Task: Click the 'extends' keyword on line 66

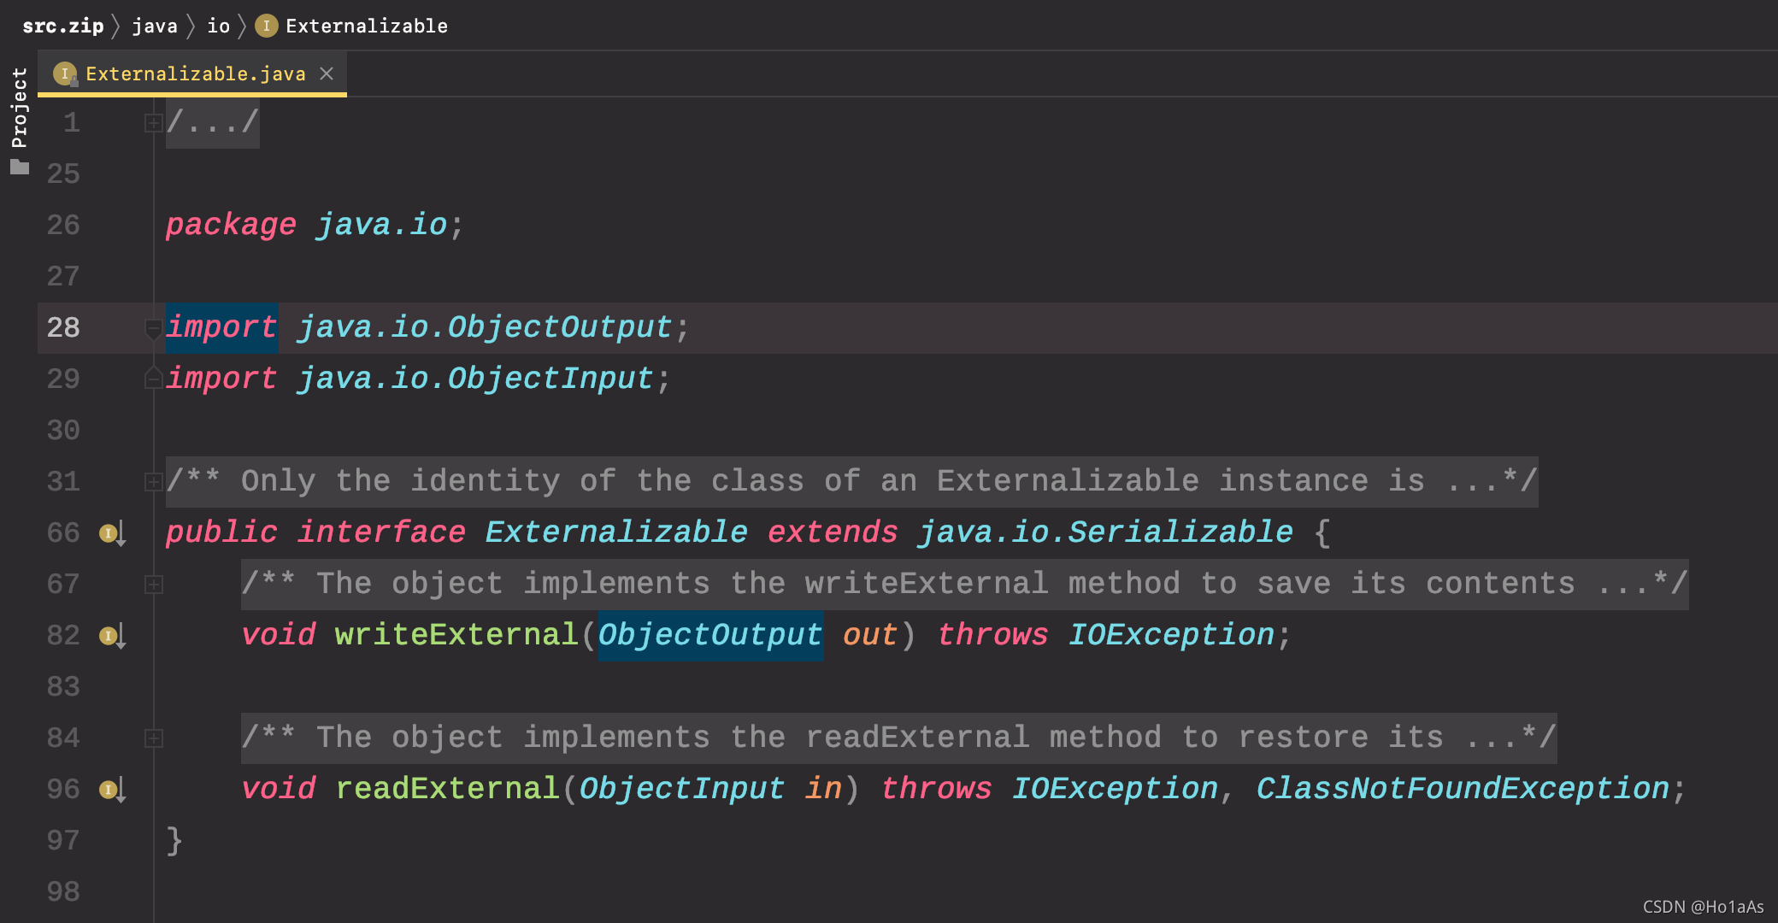Action: click(833, 532)
